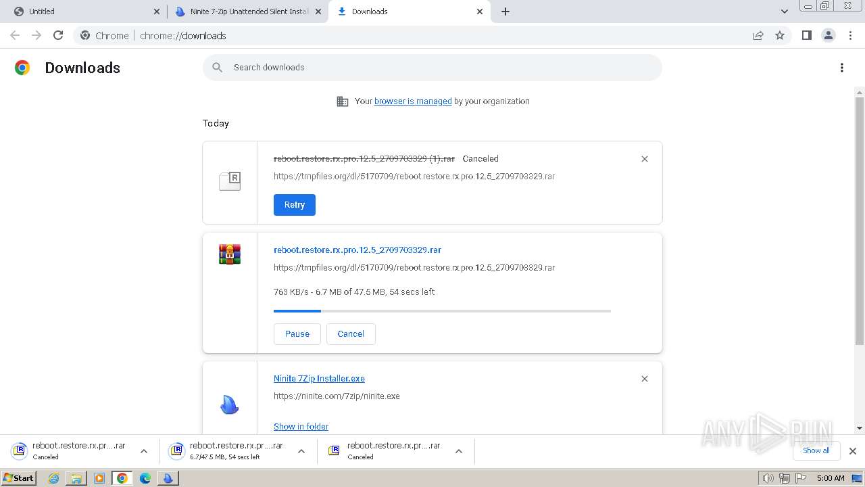Viewport: 865px width, 487px height.
Task: Expand options for the first canceled shelf item
Action: tap(144, 451)
